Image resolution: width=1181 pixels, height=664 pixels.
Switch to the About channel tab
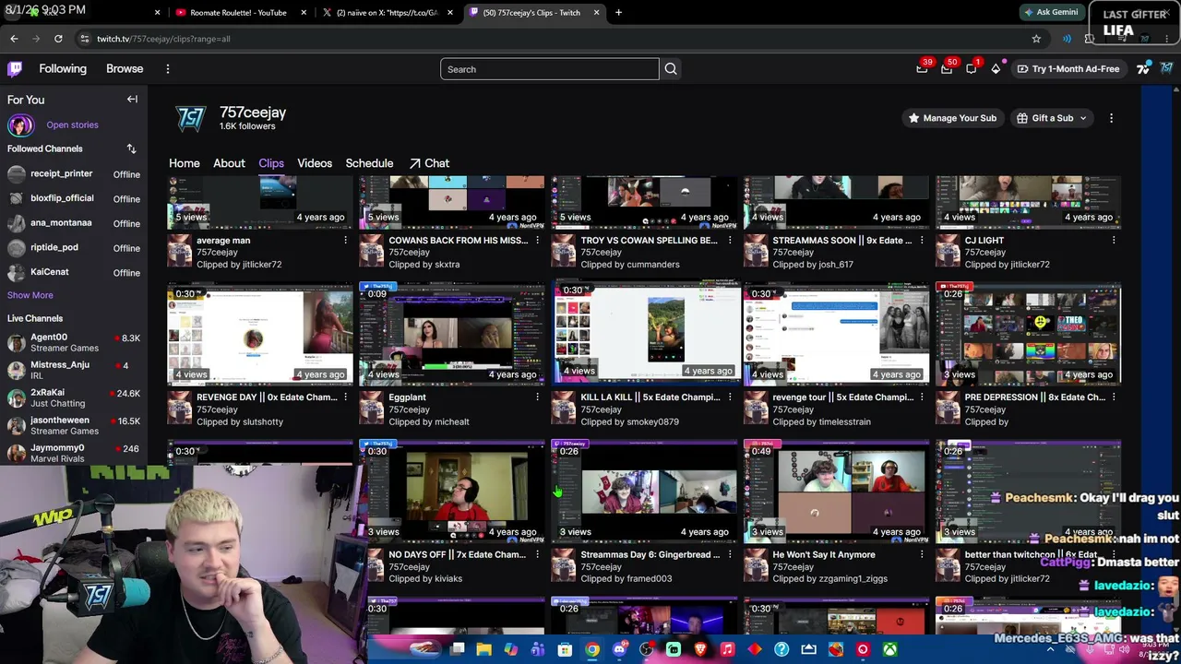(x=229, y=163)
